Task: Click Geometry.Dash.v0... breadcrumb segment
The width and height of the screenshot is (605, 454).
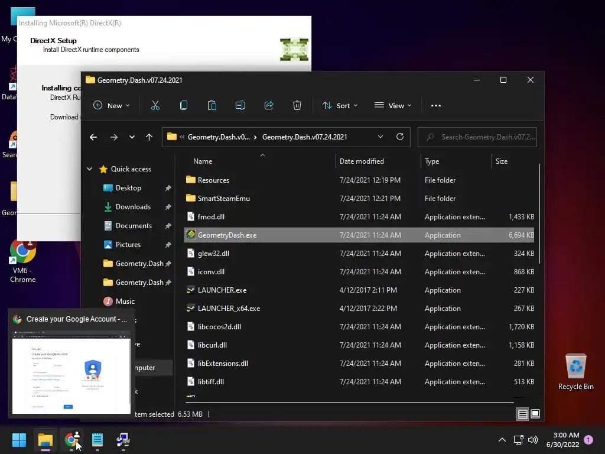Action: pyautogui.click(x=219, y=137)
